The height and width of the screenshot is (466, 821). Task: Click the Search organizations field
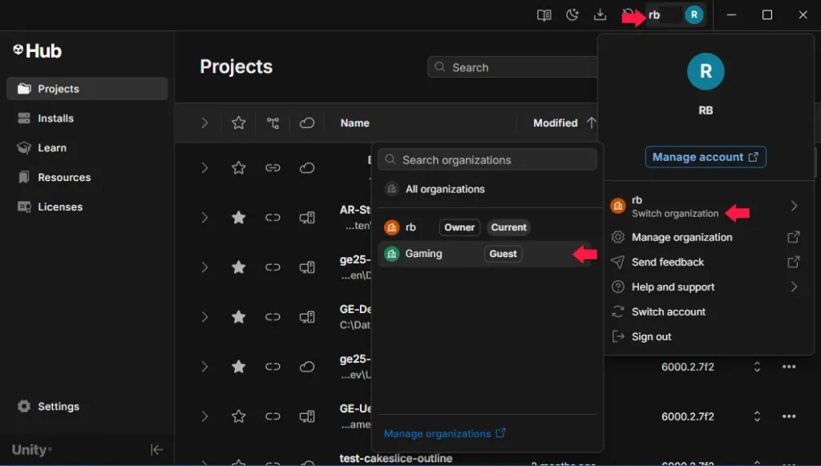click(x=487, y=160)
